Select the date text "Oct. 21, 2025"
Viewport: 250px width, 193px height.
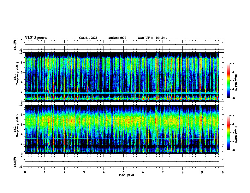click(x=88, y=38)
